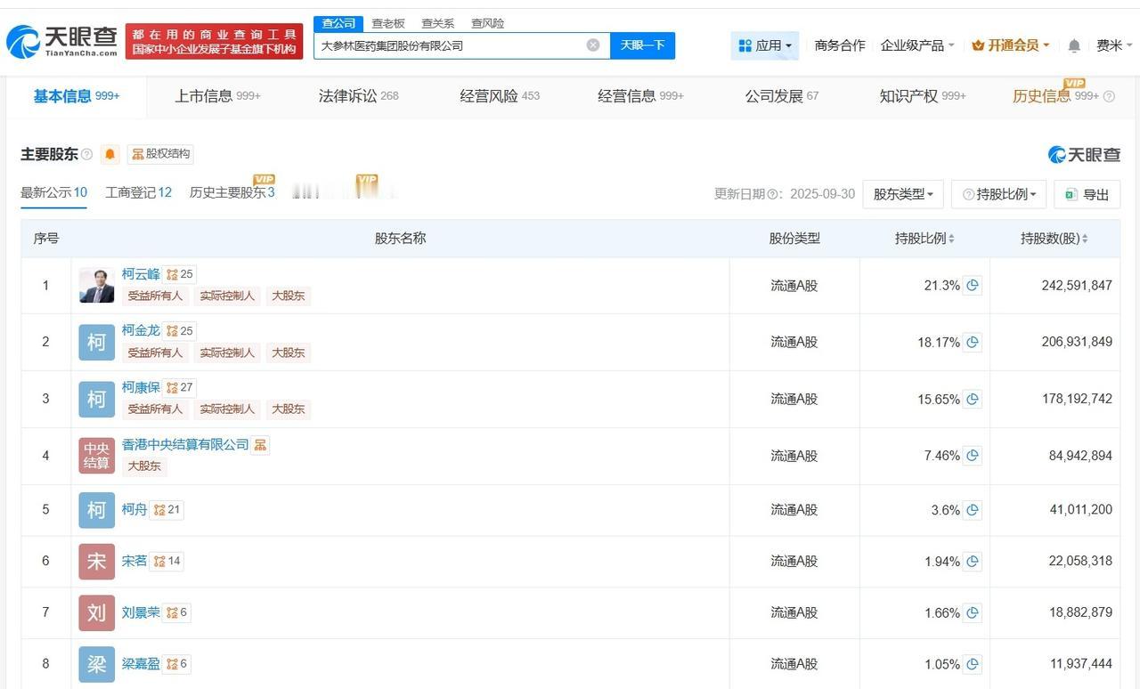Image resolution: width=1140 pixels, height=689 pixels.
Task: Switch to the 基本信息 tab
Action: click(x=77, y=96)
